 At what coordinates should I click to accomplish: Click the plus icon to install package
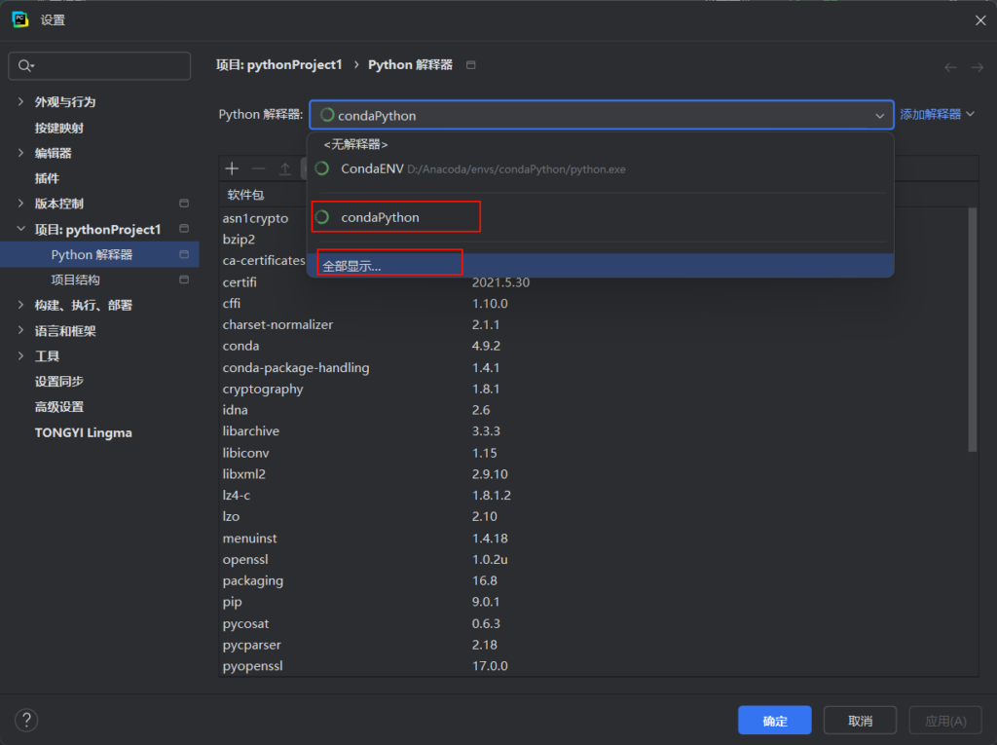[x=232, y=168]
